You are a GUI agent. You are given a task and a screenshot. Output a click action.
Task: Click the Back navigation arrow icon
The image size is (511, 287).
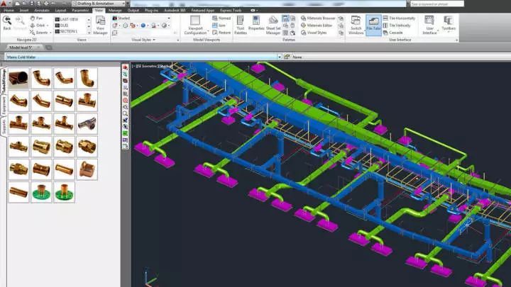pyautogui.click(x=8, y=21)
